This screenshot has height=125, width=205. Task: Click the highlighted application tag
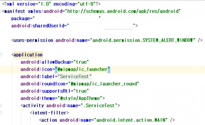28,55
